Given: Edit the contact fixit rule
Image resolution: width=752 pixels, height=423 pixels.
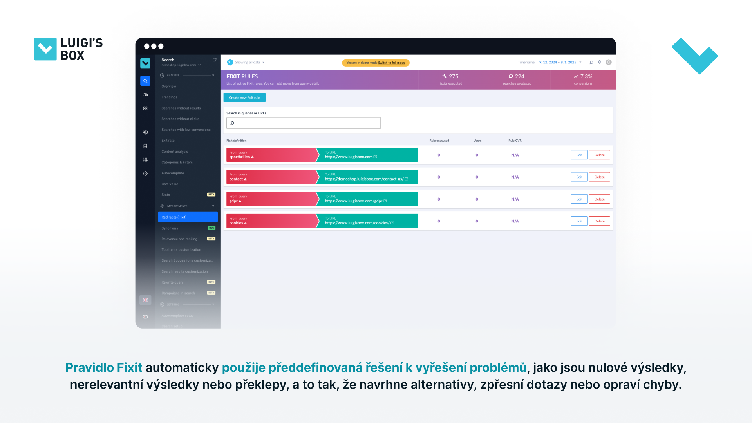Looking at the screenshot, I should click(579, 177).
